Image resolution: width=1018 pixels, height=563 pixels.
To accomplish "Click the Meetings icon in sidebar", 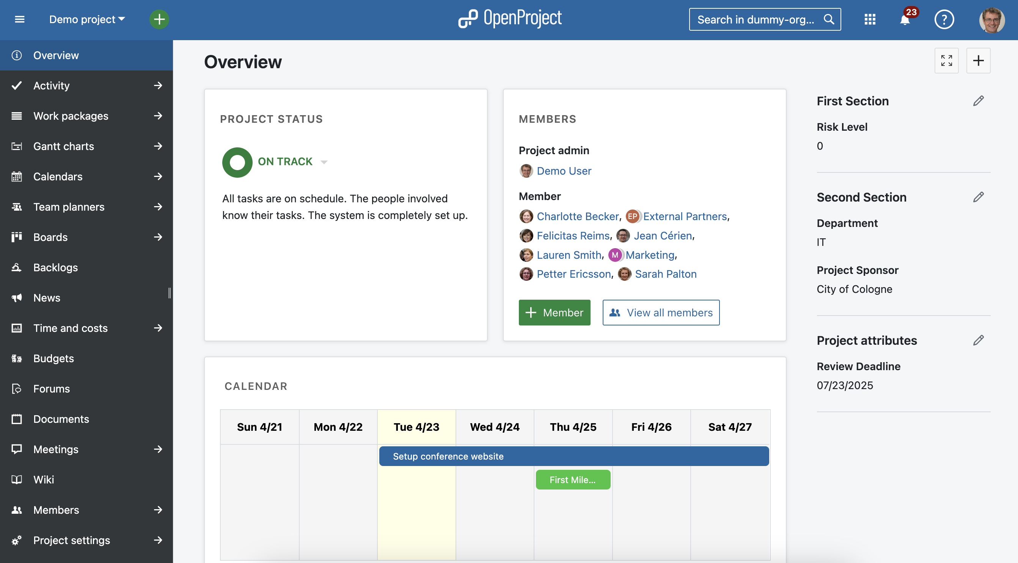I will click(17, 449).
